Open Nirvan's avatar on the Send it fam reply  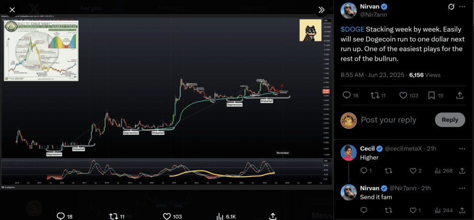click(x=348, y=192)
